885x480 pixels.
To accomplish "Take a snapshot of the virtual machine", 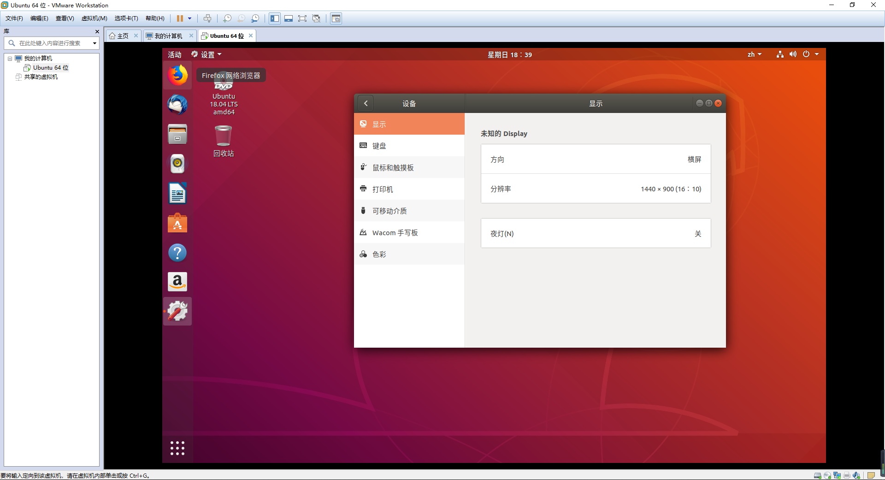I will tap(227, 18).
